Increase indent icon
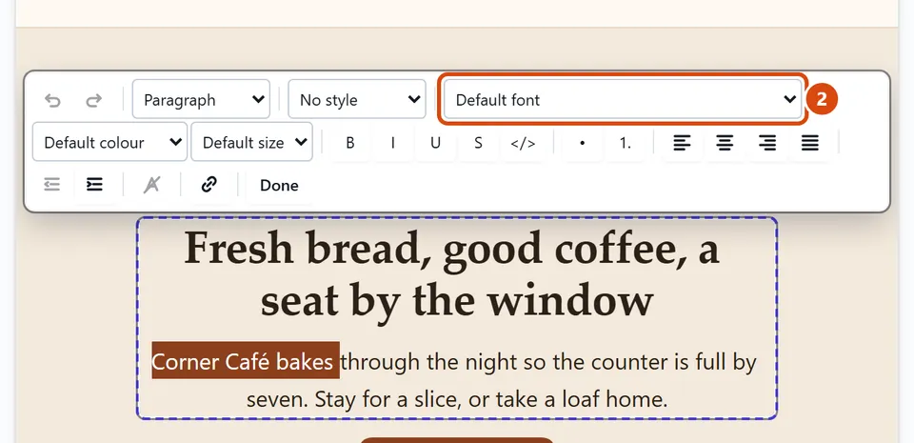 94,185
